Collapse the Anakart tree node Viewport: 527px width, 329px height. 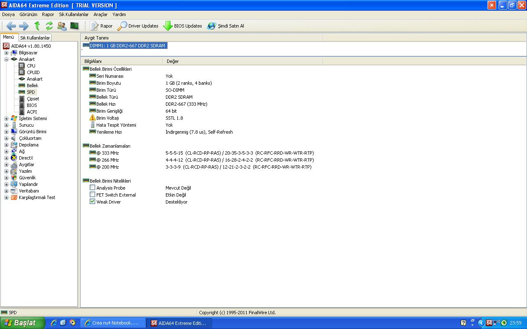click(x=6, y=59)
